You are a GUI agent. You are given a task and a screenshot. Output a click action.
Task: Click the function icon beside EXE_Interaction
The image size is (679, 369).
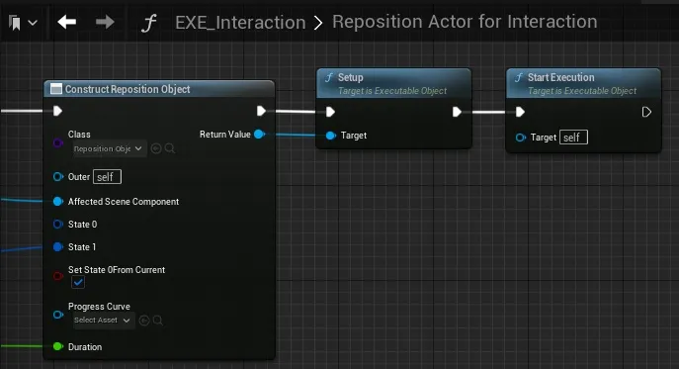(x=148, y=23)
